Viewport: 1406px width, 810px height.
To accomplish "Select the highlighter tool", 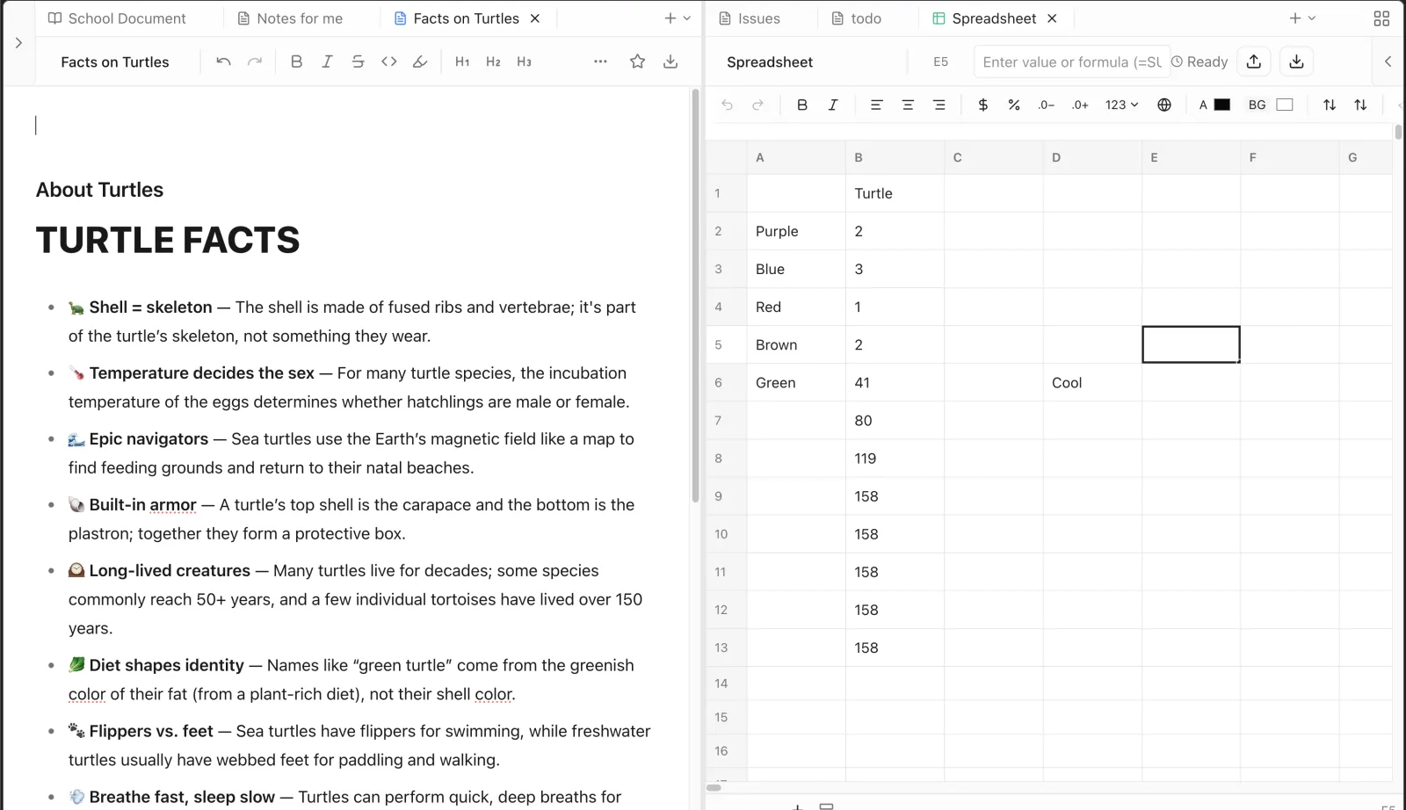I will pyautogui.click(x=420, y=61).
